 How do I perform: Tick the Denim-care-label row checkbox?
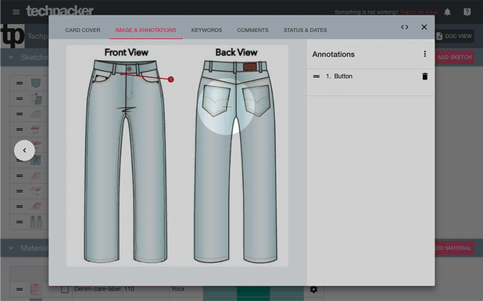65,289
